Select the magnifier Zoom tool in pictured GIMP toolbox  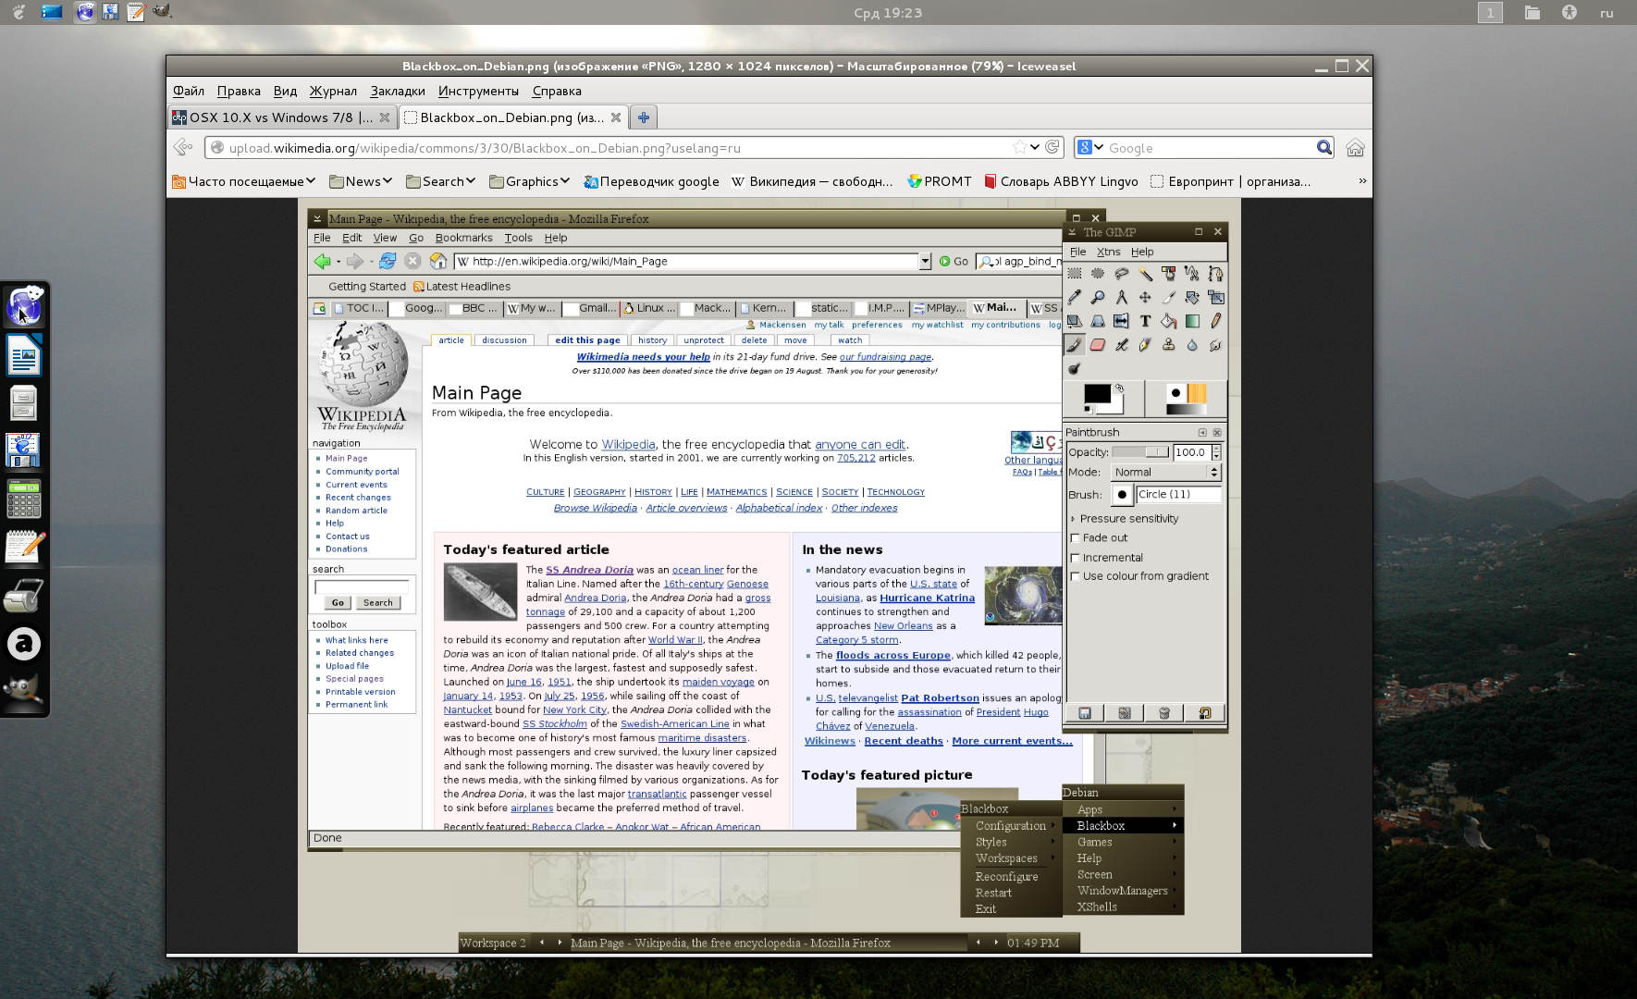[x=1098, y=297]
